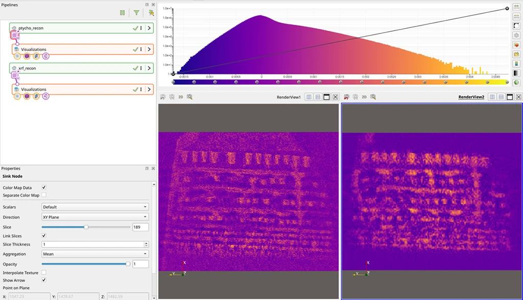Click the RenderView2 zoom-to-box magnifier icon

[373, 97]
